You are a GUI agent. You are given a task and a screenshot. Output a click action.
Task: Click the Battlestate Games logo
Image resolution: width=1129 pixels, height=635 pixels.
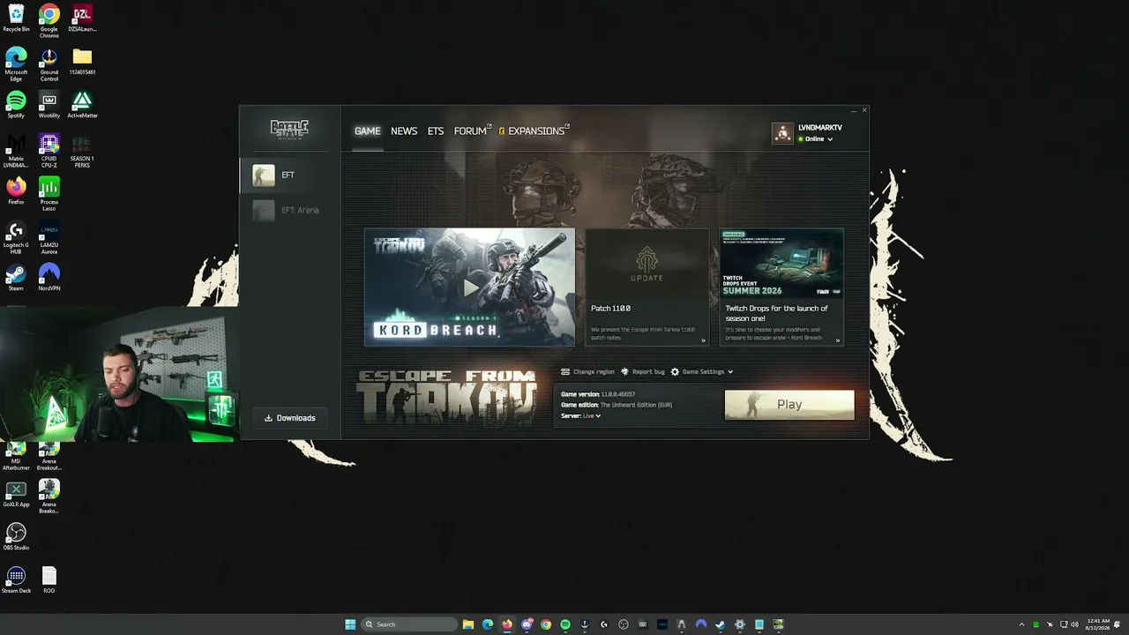(x=289, y=130)
